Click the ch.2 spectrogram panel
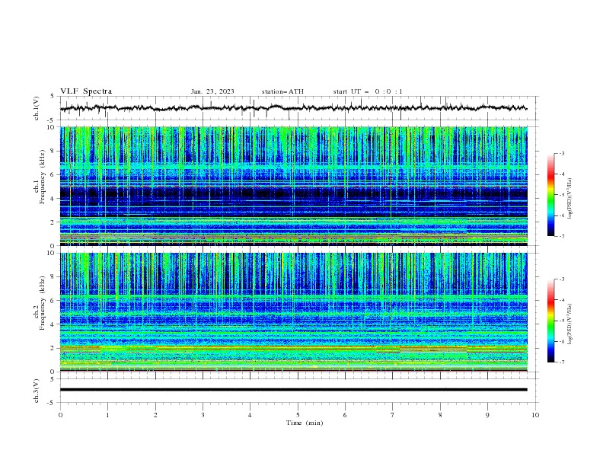Viewport: 603px width, 466px height. click(294, 312)
